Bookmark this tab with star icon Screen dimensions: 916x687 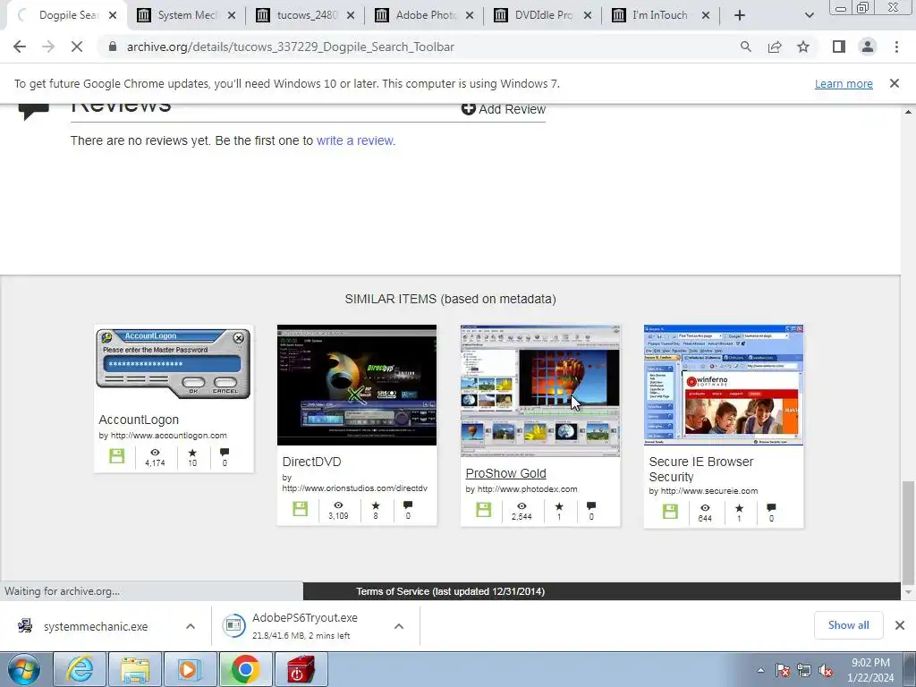pos(803,47)
